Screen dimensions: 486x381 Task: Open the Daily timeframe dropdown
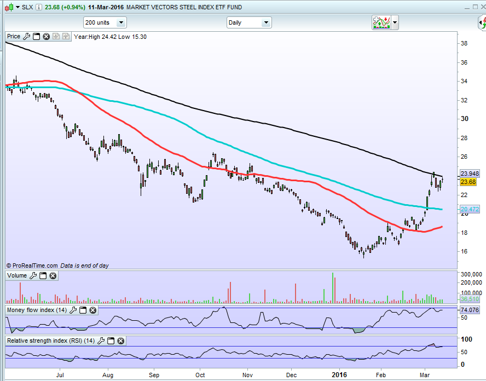pyautogui.click(x=249, y=22)
